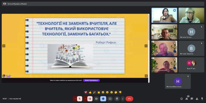Toggle the disabled camera button
This screenshot has height=103, width=206.
(90, 99)
